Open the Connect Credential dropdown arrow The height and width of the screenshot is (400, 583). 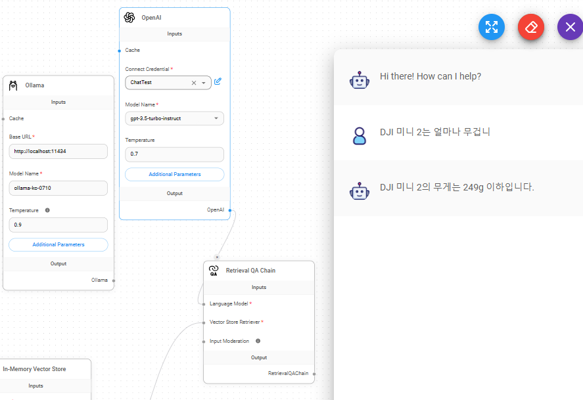click(204, 83)
